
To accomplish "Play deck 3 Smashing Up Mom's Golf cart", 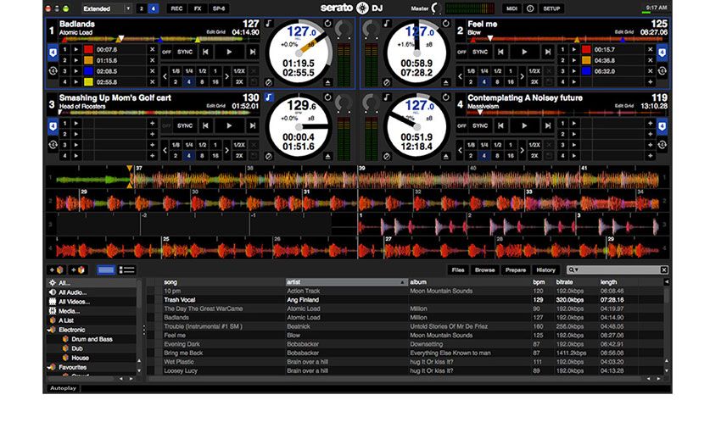I will click(229, 125).
